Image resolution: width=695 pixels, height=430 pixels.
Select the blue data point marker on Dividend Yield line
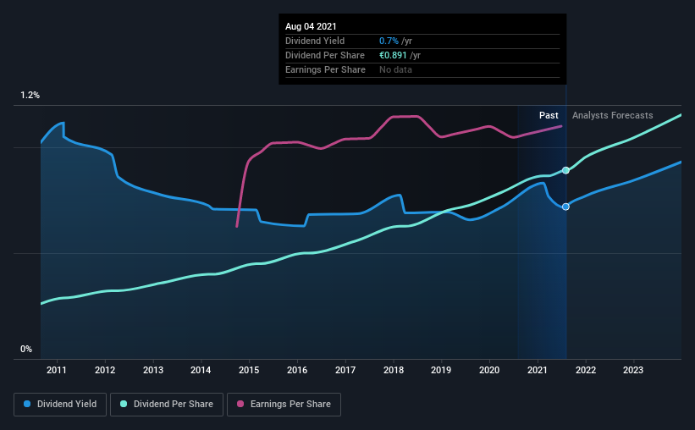pos(565,207)
